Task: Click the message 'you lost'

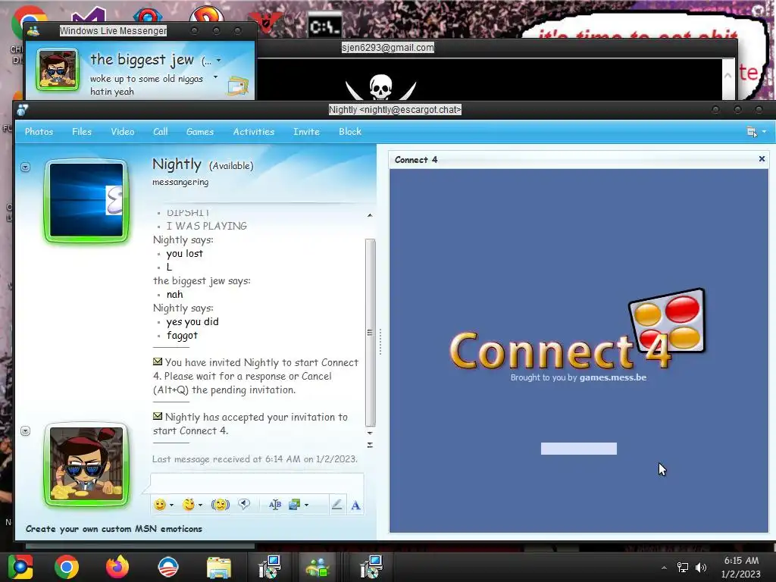Action: [185, 253]
